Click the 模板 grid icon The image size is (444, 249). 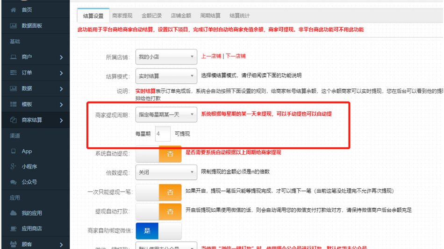point(13,104)
